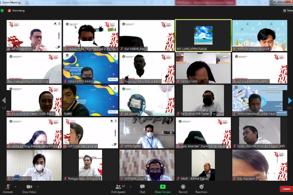This screenshot has width=293, height=195.
Task: Click the Edy Nasrudin participant tile
Action: coord(260,165)
